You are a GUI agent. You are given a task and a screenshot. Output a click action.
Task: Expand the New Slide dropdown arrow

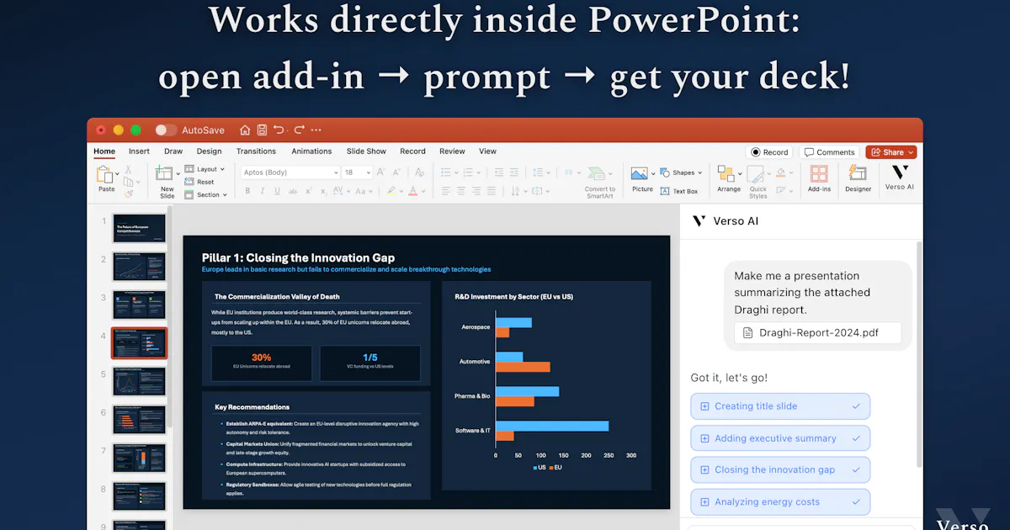pyautogui.click(x=178, y=173)
